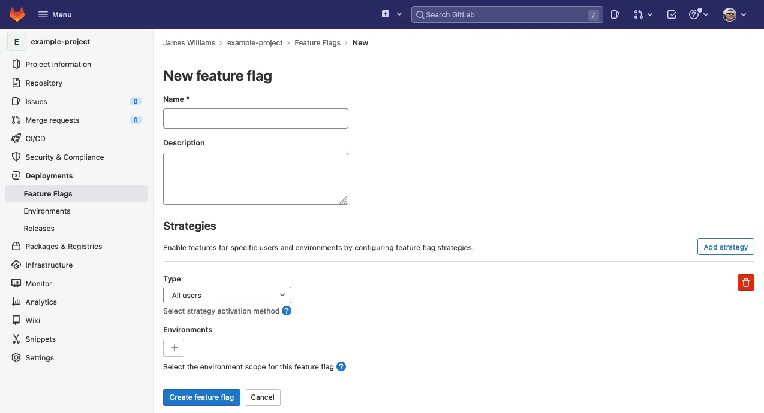
Task: Click the Create feature flag button
Action: (201, 397)
